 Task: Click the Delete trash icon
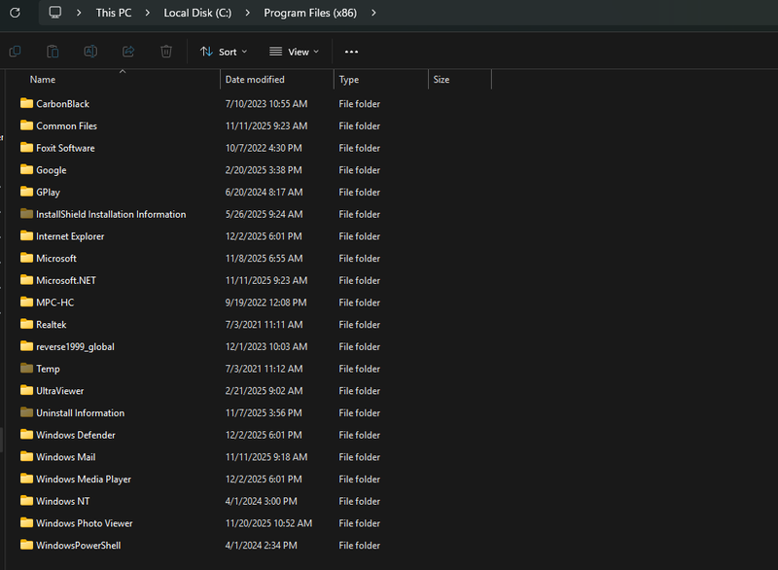click(x=166, y=52)
